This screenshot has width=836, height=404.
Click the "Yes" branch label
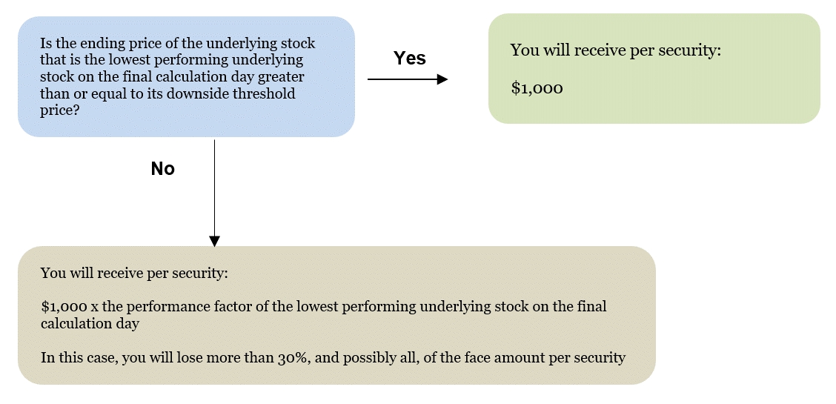(x=409, y=59)
